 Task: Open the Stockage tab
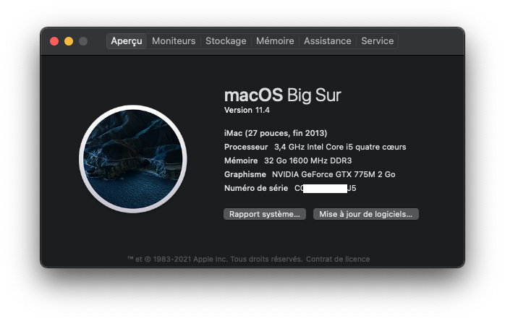click(226, 41)
